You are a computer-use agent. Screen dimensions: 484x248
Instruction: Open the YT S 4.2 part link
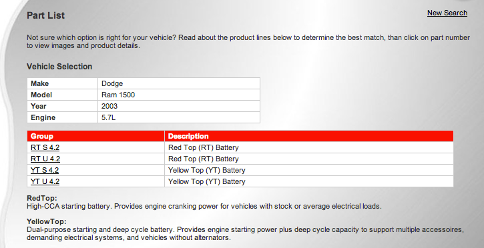pyautogui.click(x=45, y=171)
